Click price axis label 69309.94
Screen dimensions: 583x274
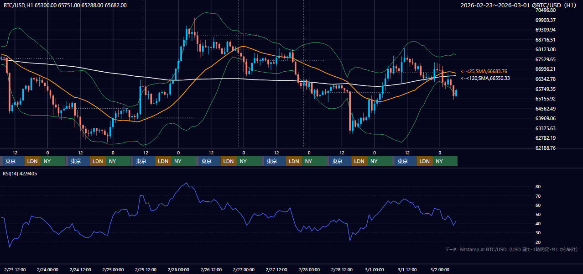[545, 30]
